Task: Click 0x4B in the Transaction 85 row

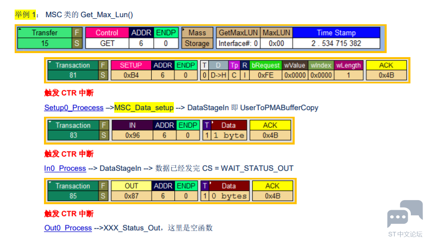Action: tap(272, 196)
